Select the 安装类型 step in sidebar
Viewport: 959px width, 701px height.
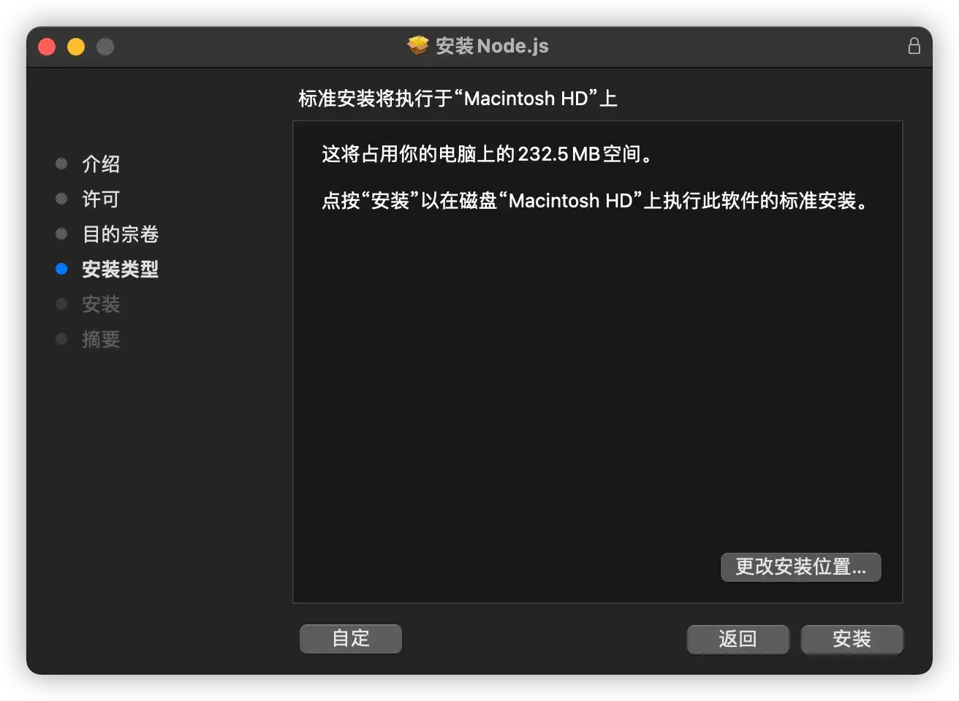pos(121,269)
